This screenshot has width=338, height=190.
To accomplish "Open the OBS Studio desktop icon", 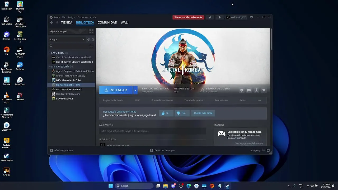I will point(7,21).
